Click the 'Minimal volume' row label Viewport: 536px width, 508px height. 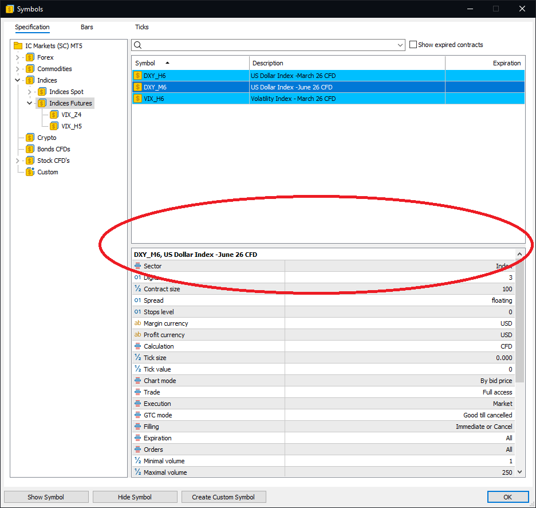pyautogui.click(x=164, y=461)
